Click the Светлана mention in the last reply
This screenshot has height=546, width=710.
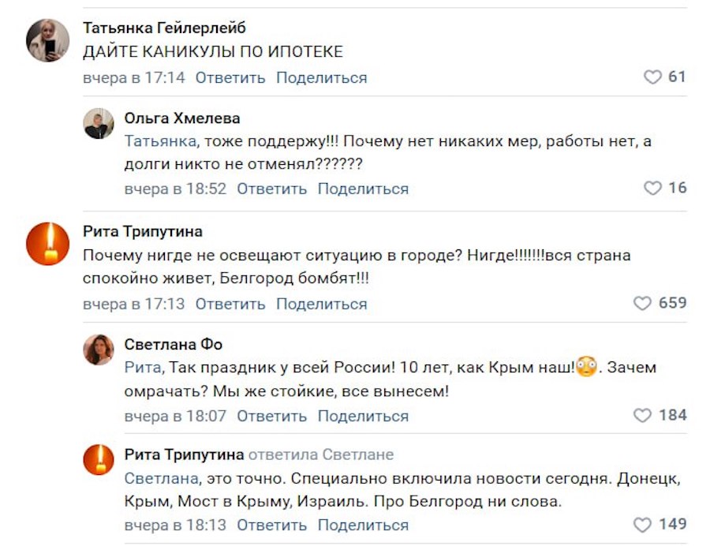(161, 479)
